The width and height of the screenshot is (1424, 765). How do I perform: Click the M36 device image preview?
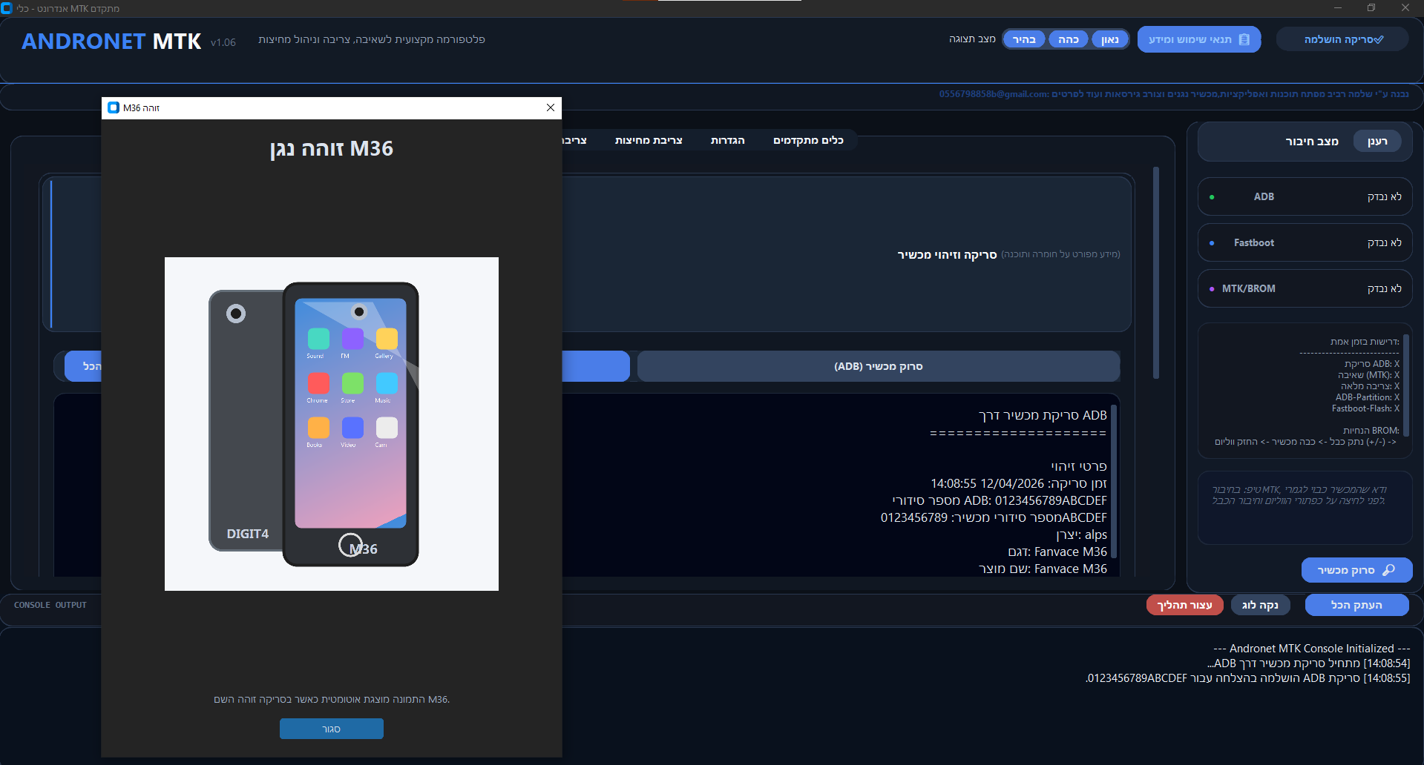click(x=331, y=423)
